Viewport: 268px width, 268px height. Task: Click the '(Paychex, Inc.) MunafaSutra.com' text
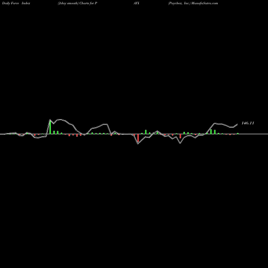pyautogui.click(x=193, y=3)
